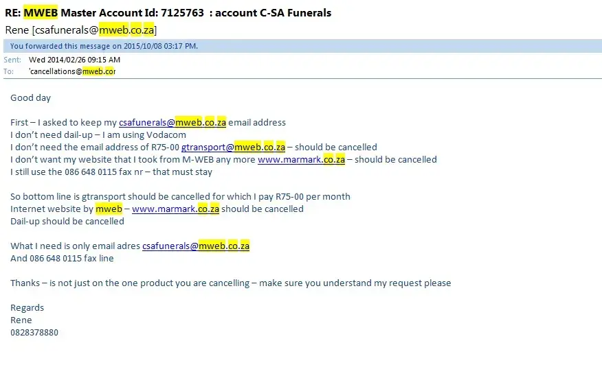Click the "Good day" greeting
The width and height of the screenshot is (602, 365).
pyautogui.click(x=30, y=97)
